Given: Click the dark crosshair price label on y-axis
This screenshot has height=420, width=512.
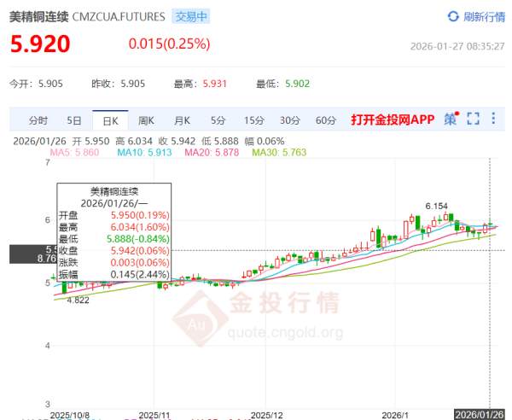Looking at the screenshot, I should [33, 254].
